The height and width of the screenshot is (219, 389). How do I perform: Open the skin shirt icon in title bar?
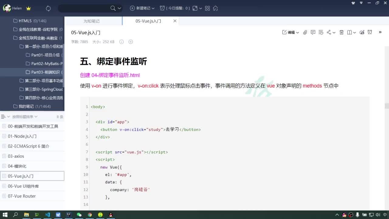point(353,3)
